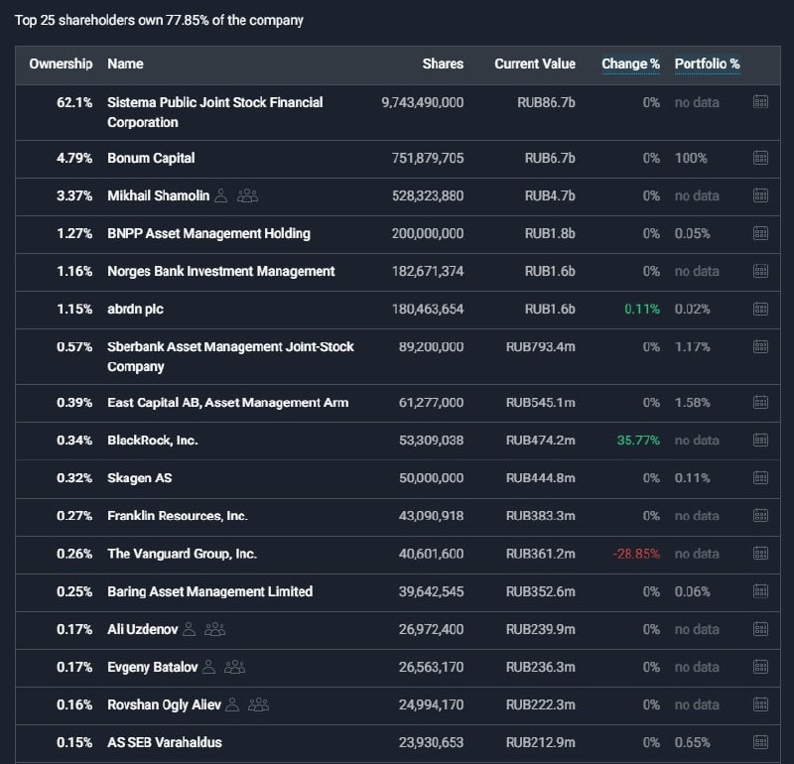Select the RUB793.4m current value
Viewport: 794px width, 764px height.
[540, 347]
